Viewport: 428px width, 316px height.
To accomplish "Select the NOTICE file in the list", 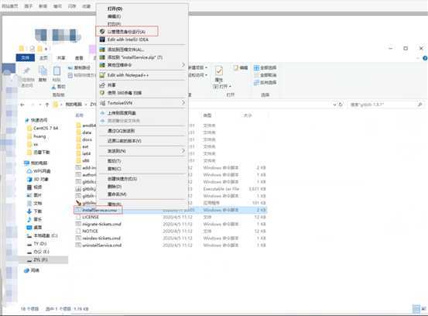I will point(87,231).
